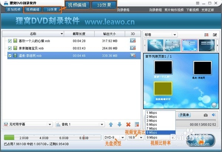Uncheck 温泉-李浩民.vob checkbox

click(x=10, y=55)
